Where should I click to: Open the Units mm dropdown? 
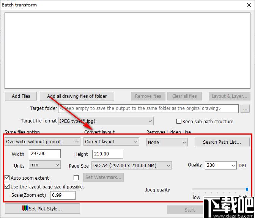[45, 165]
